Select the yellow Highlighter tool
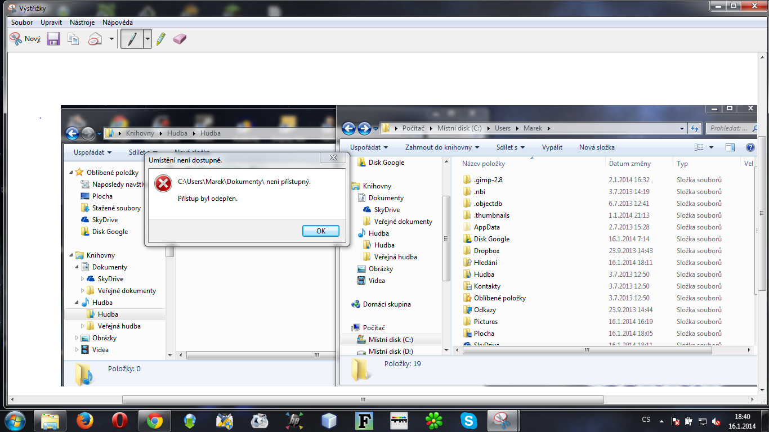Image resolution: width=769 pixels, height=432 pixels. click(161, 39)
